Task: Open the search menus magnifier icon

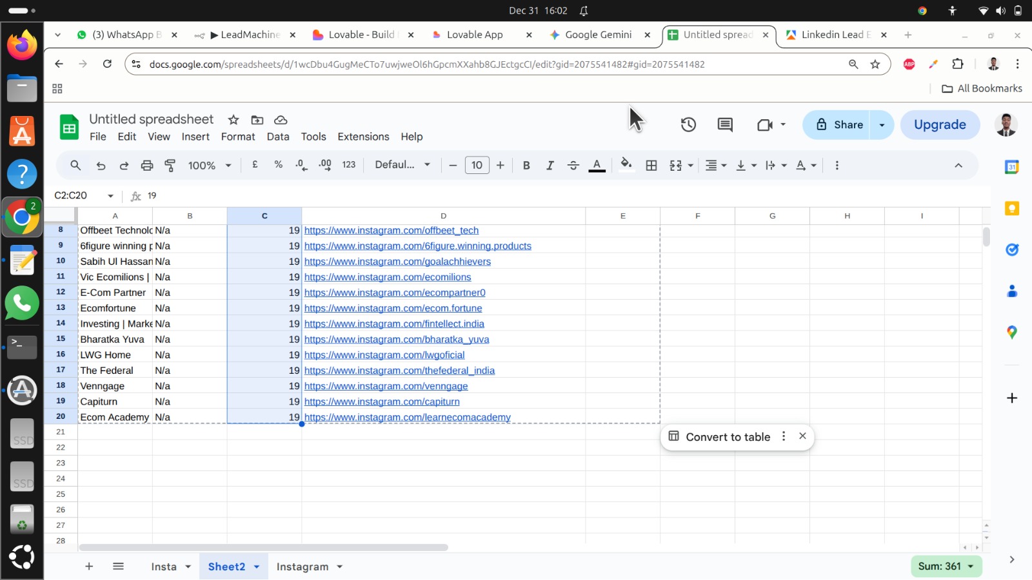Action: [75, 166]
